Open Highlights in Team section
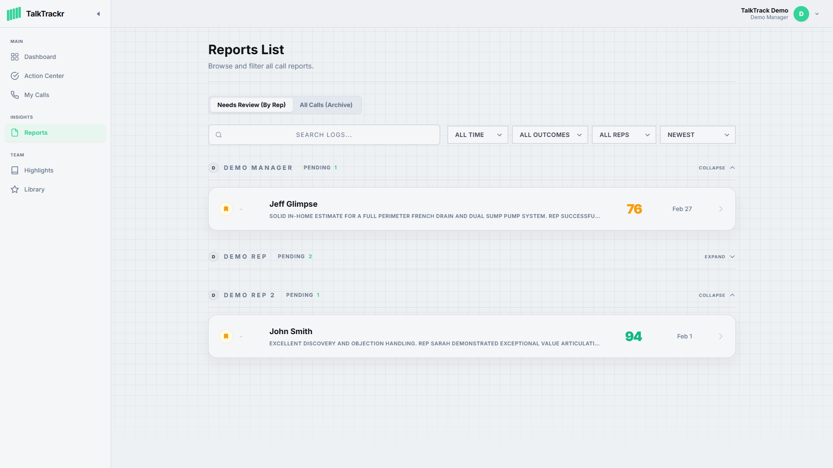The image size is (833, 468). point(39,170)
